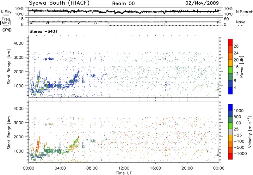Click the small echo cluster near 08:00 in Power panel
Image resolution: width=253 pixels, height=175 pixels.
click(x=93, y=75)
